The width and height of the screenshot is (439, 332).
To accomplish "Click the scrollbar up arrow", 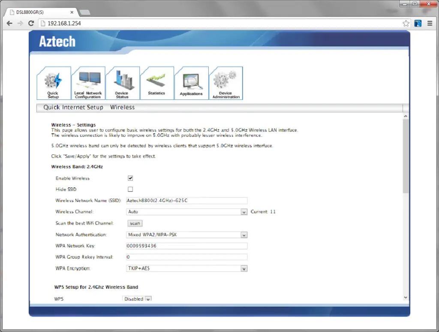I will (406, 116).
